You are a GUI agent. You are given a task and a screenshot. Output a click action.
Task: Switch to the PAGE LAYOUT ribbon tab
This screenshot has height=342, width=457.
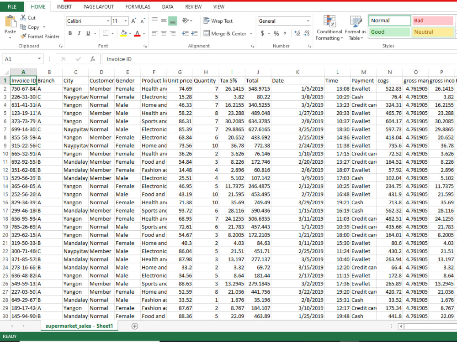99,6
